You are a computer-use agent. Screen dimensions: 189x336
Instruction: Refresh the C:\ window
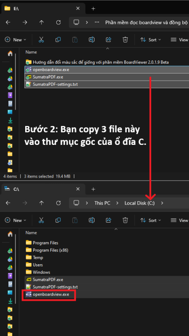[58, 203]
